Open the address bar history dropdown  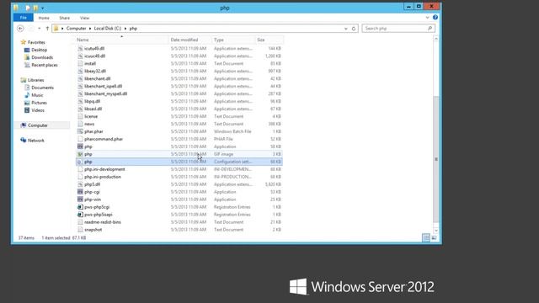346,29
